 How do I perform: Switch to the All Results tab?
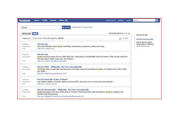coord(26,34)
